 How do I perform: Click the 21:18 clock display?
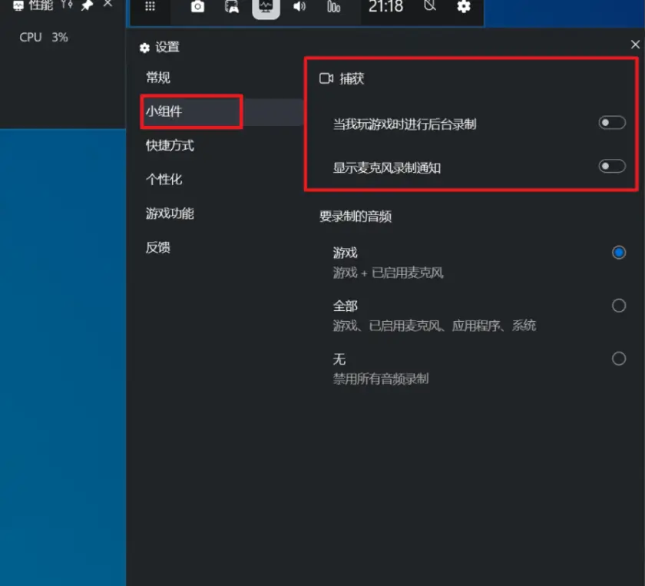[385, 6]
